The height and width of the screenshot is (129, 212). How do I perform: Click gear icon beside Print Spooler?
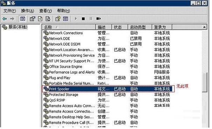[x=46, y=89]
